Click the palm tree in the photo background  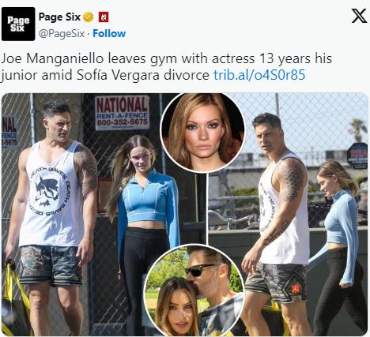358,130
